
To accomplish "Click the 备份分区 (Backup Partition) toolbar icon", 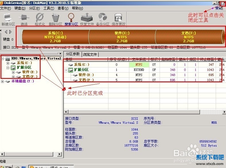I will coord(102,18).
